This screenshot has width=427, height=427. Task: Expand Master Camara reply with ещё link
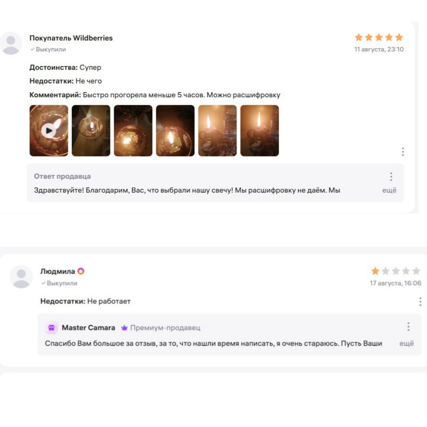pyautogui.click(x=406, y=344)
